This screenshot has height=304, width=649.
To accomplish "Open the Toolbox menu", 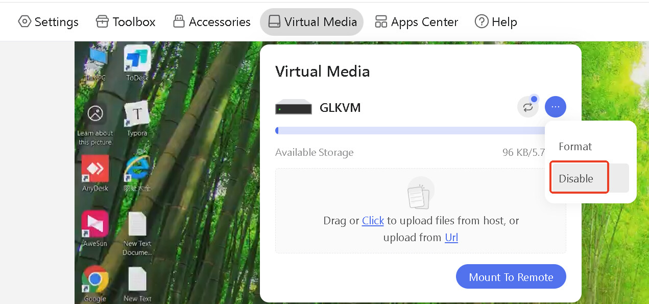I will [x=126, y=22].
